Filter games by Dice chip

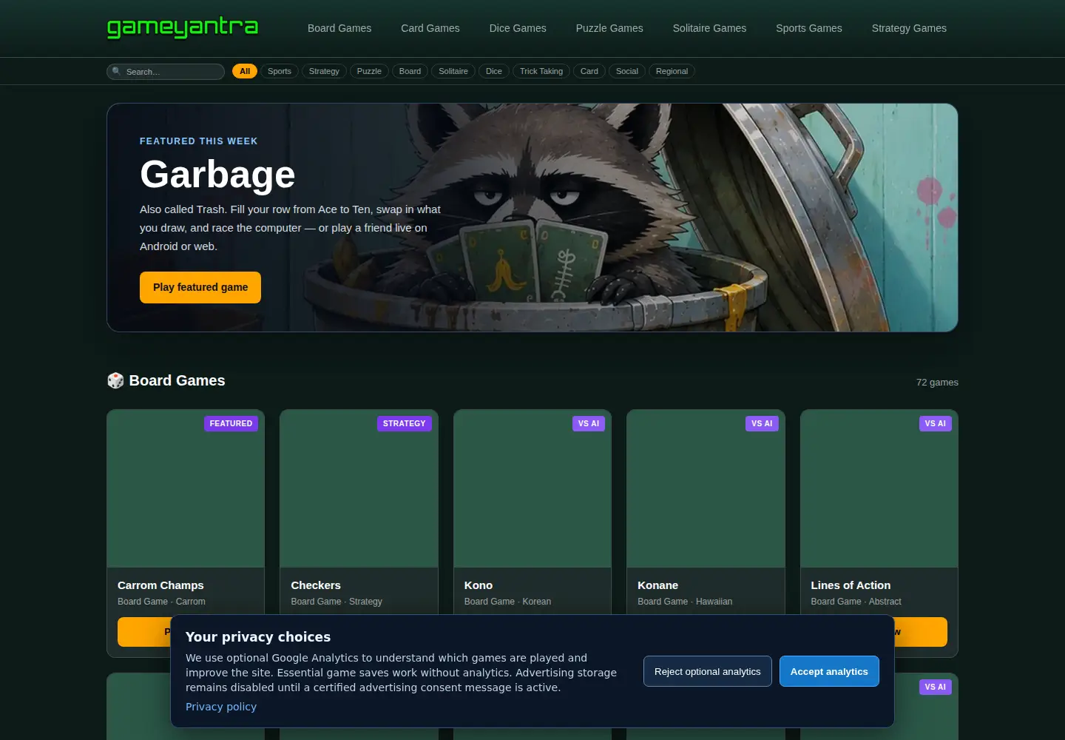[x=494, y=71]
